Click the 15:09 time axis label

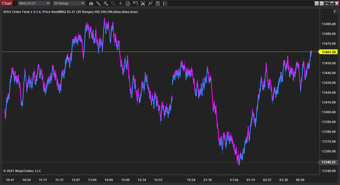tap(126, 180)
